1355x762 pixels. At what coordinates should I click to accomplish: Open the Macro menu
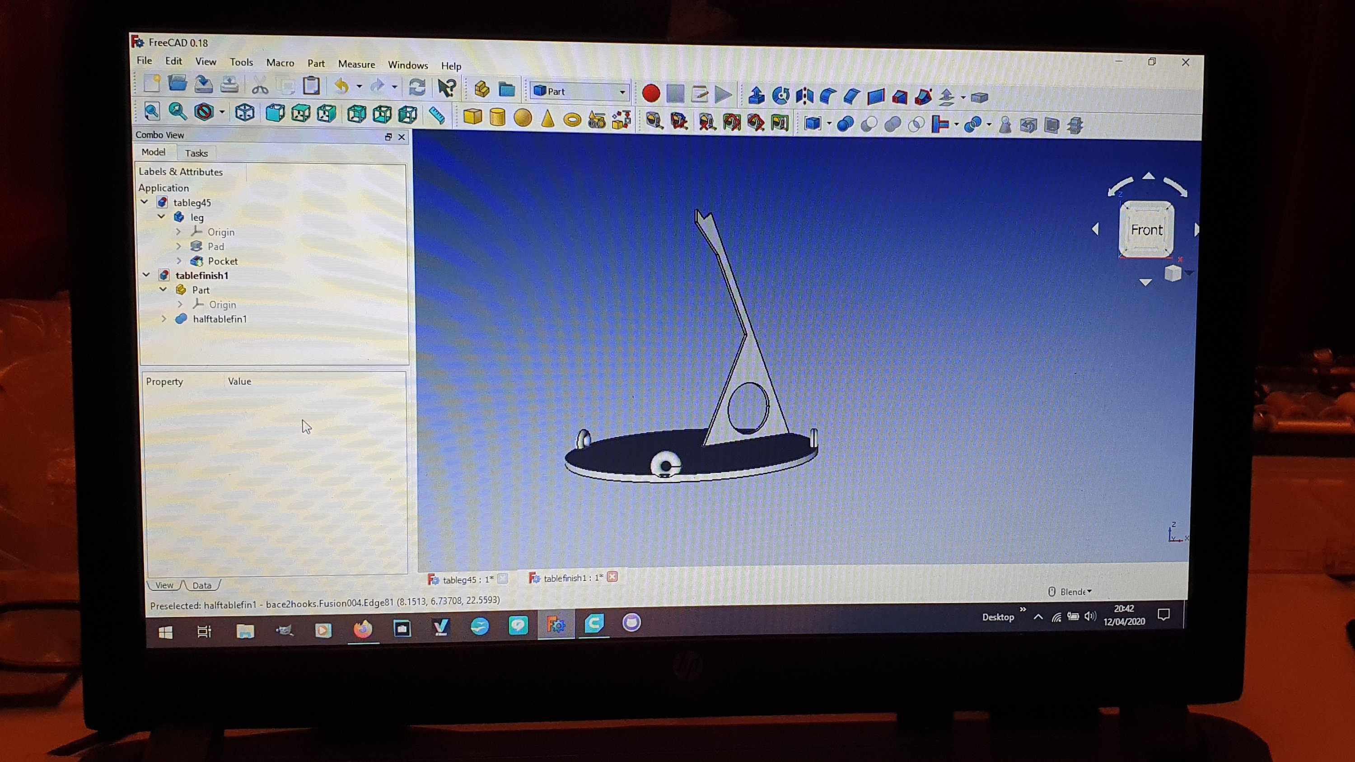point(280,63)
